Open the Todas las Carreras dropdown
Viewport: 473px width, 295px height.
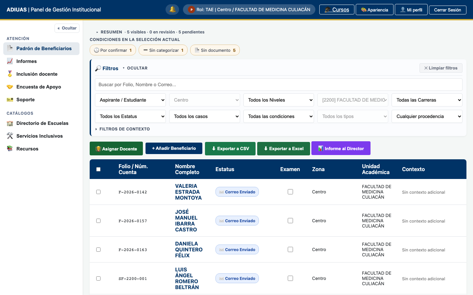pos(427,100)
